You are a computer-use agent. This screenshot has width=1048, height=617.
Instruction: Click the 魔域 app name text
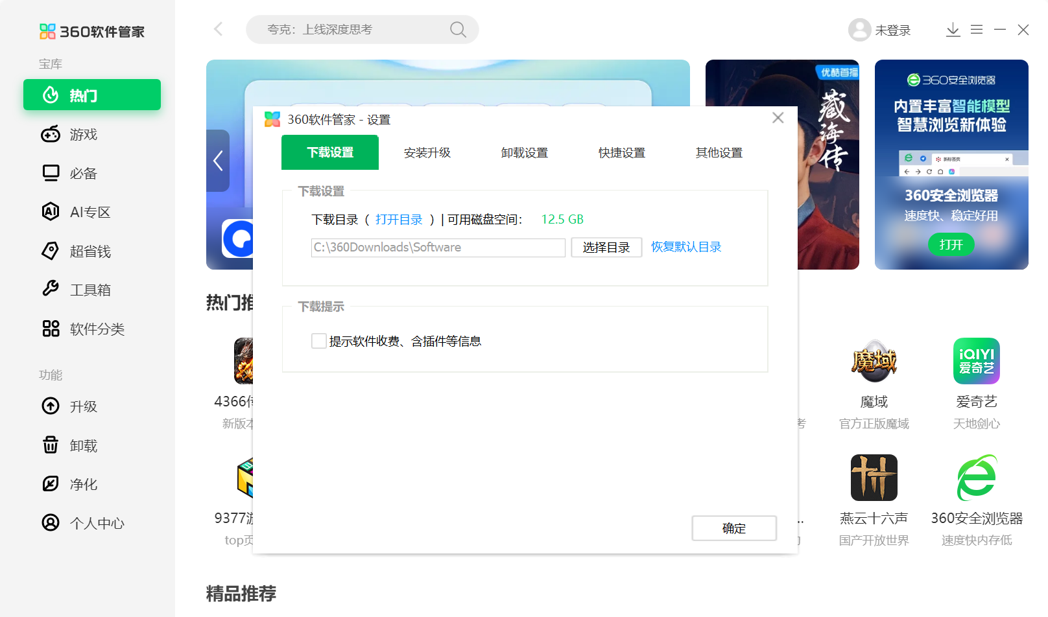874,402
